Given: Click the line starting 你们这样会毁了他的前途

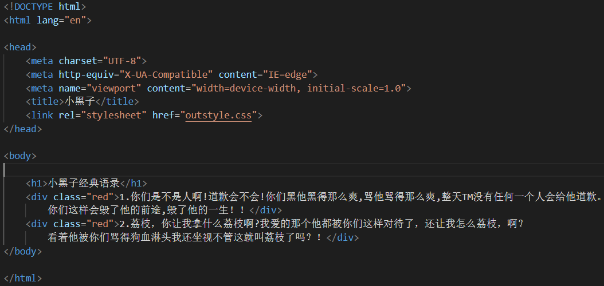Looking at the screenshot, I should pyautogui.click(x=149, y=210).
